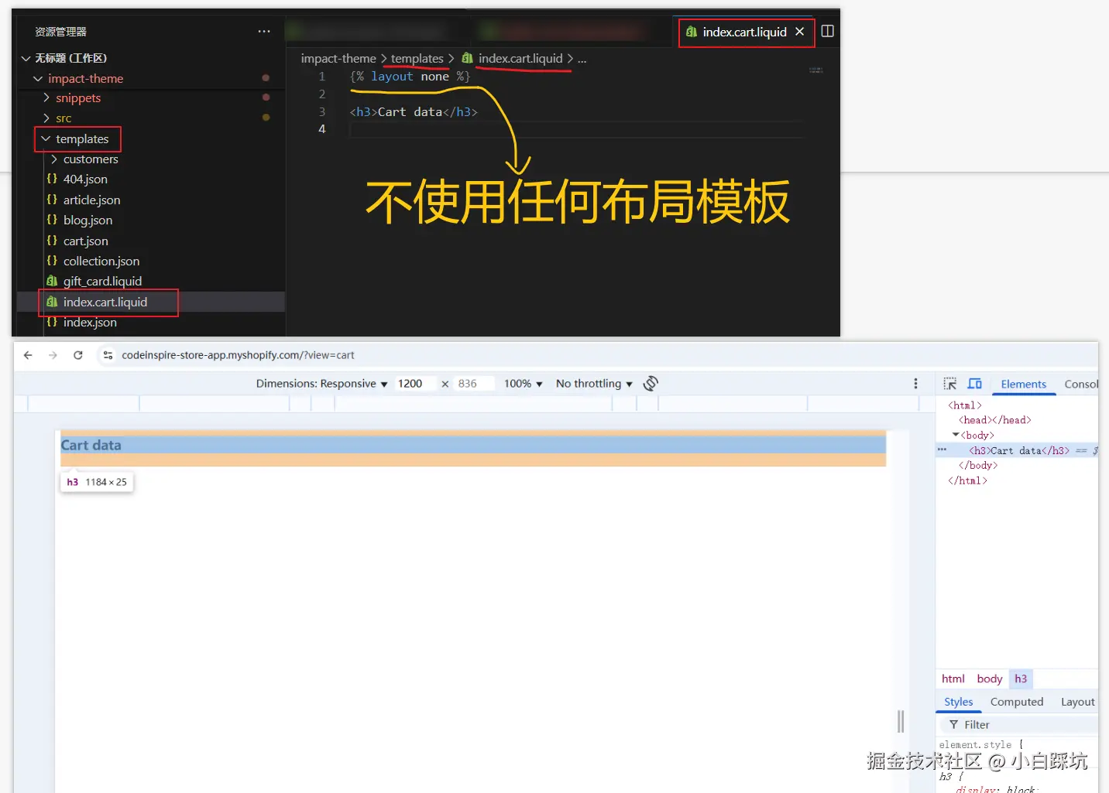Toggle the device toolbar icon
The height and width of the screenshot is (793, 1109).
975,384
